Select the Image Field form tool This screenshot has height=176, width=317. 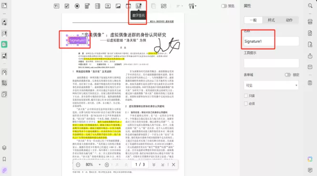click(x=118, y=6)
